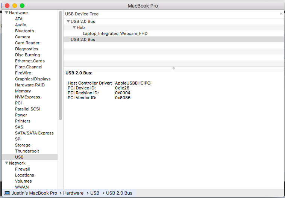Image resolution: width=285 pixels, height=198 pixels.
Task: Open the Storage hardware section
Action: 23,145
